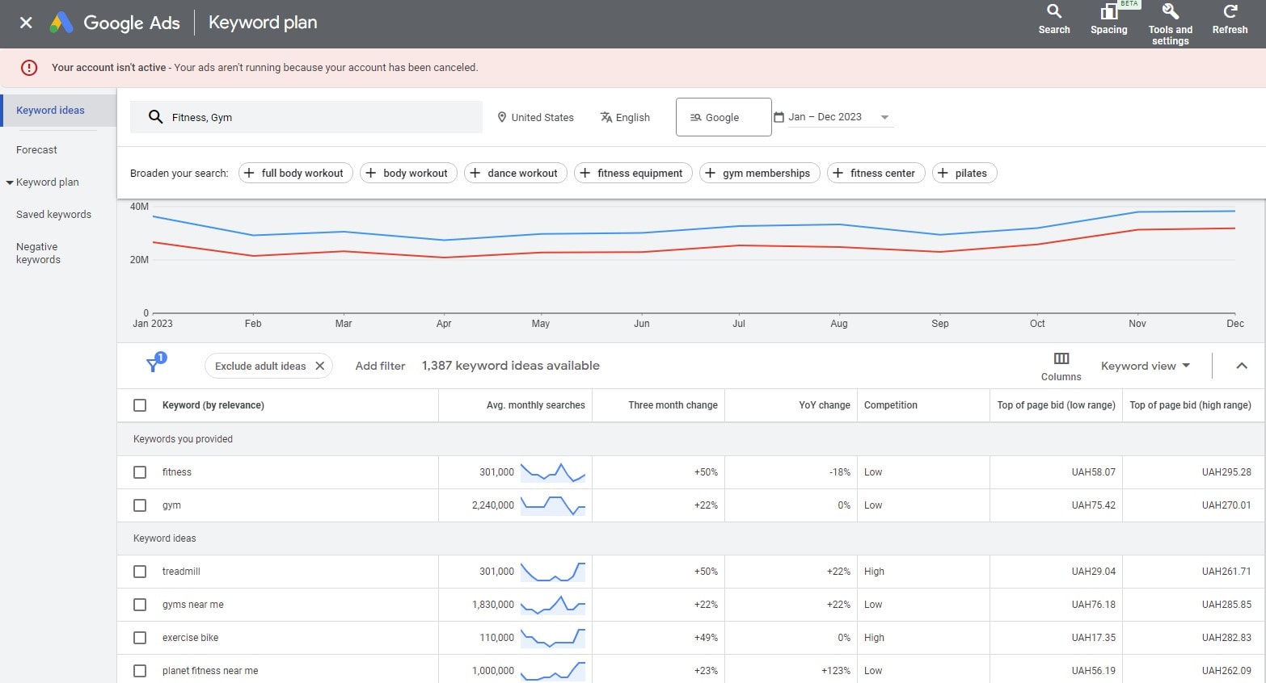Click the +123% YoY change value
Viewport: 1266px width, 683px height.
point(835,671)
